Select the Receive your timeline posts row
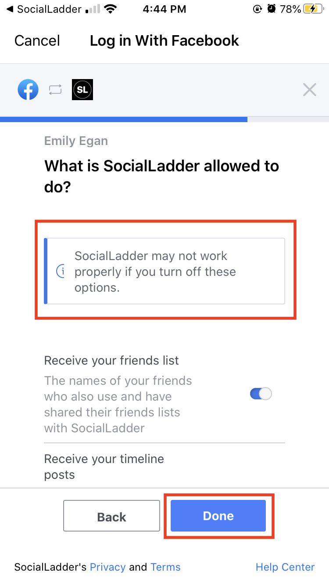 pos(164,467)
